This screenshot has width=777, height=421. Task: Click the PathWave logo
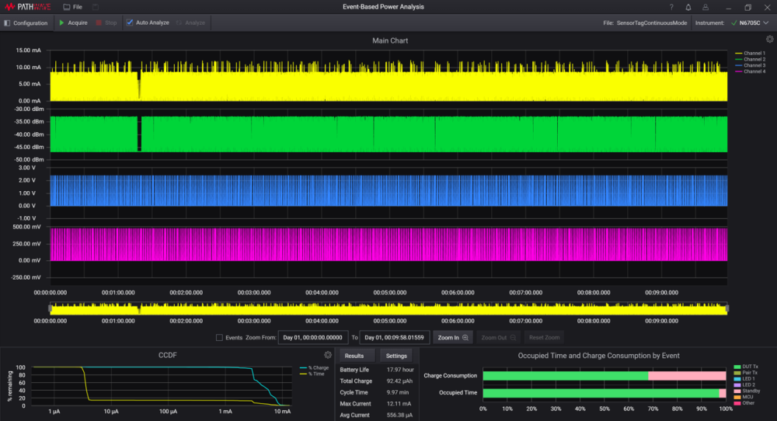coord(27,7)
